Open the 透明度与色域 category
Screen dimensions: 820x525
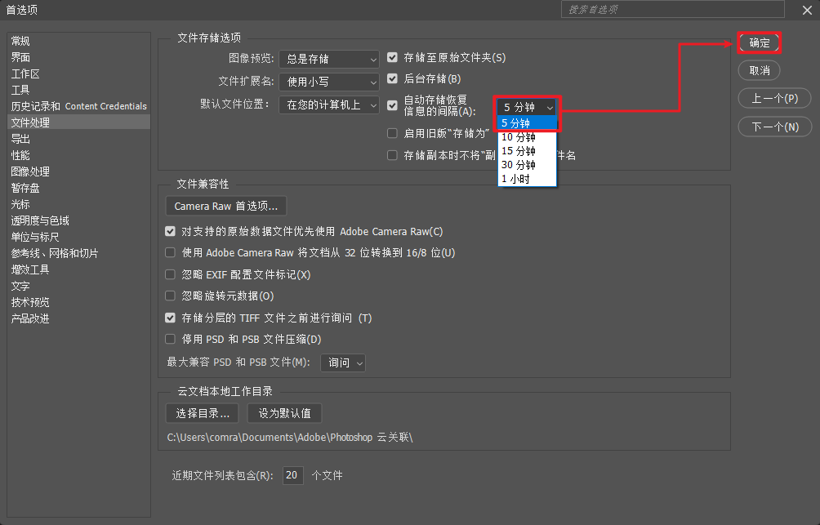(x=40, y=220)
